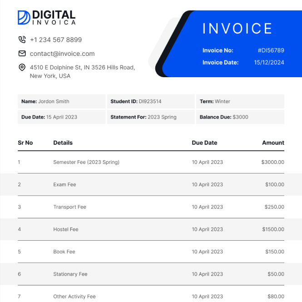Screen dimensions: 302x302
Task: Select the Book Fee row detail
Action: click(64, 252)
